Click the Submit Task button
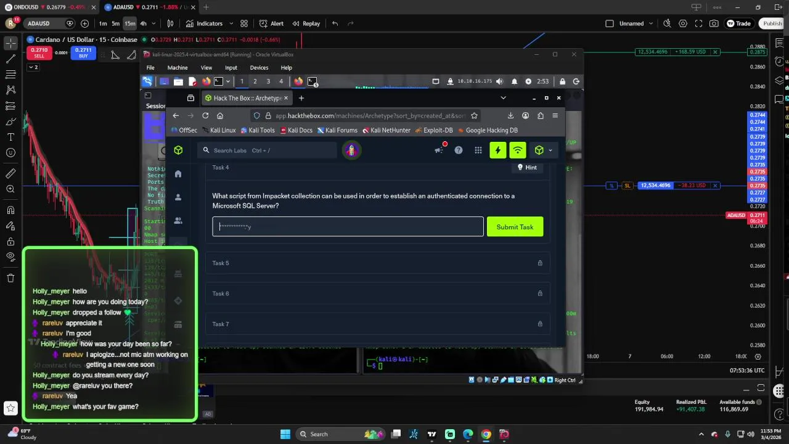 (515, 227)
